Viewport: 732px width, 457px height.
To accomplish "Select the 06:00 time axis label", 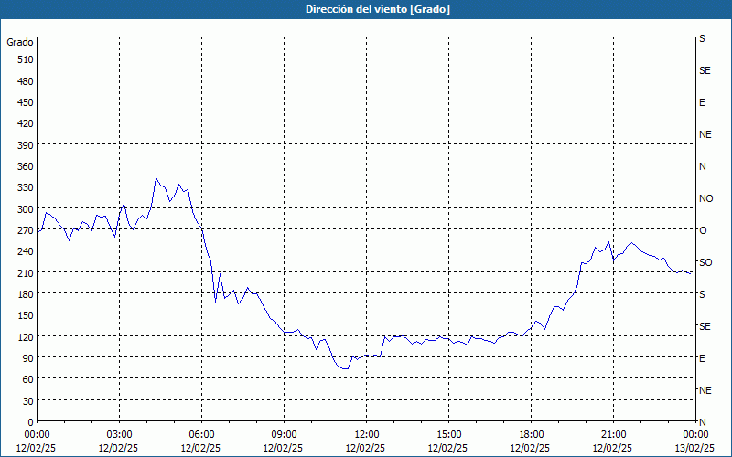I will 201,435.
